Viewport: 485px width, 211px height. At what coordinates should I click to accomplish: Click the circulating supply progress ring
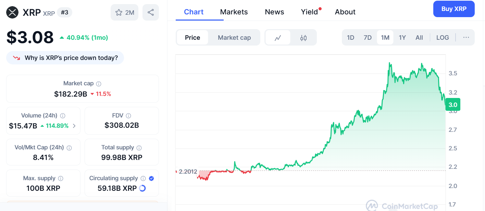tap(142, 188)
